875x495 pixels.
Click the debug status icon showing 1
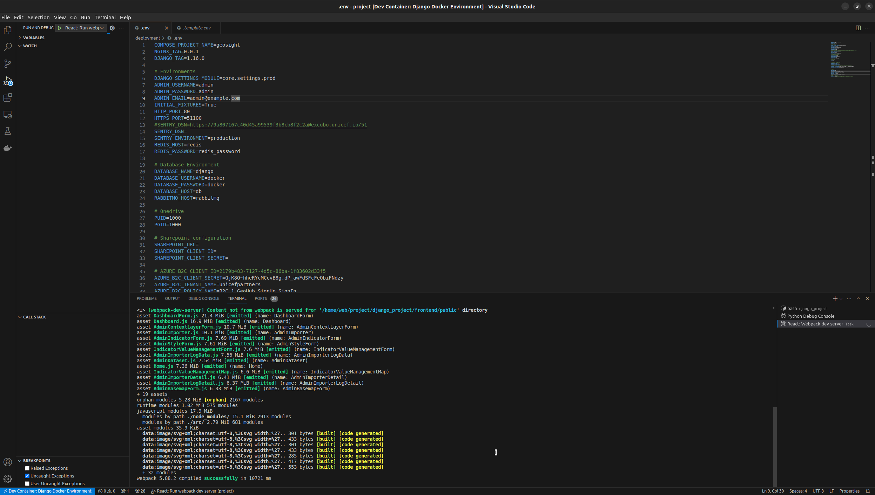tap(125, 491)
